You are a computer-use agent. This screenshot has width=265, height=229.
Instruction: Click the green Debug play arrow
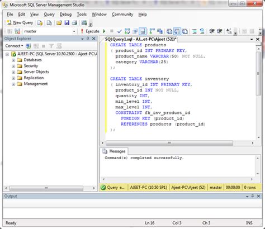tap(104, 31)
